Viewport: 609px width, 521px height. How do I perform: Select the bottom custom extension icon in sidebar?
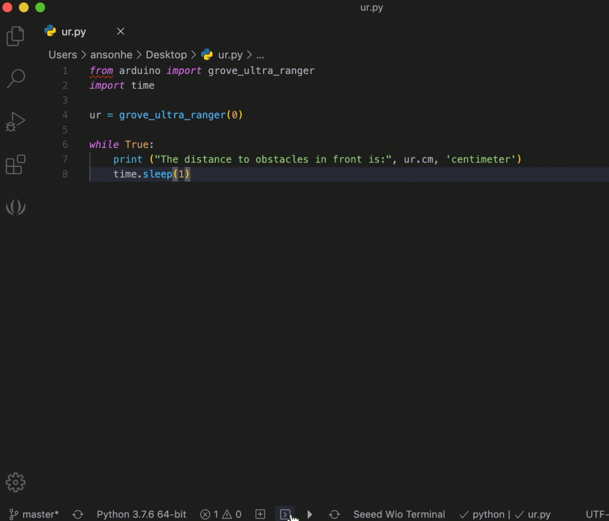tap(15, 207)
